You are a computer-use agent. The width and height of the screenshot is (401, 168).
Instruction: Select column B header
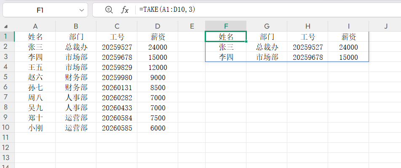pyautogui.click(x=76, y=26)
